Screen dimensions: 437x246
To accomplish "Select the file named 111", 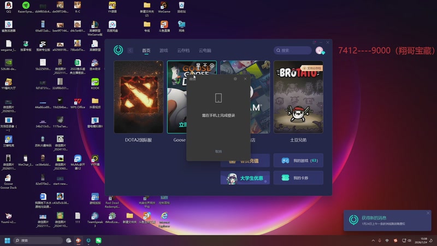I will point(78,218).
